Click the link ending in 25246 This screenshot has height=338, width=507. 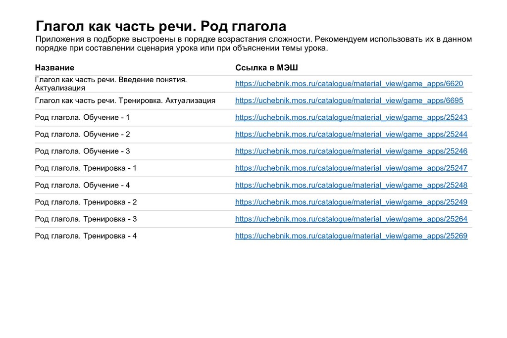351,151
